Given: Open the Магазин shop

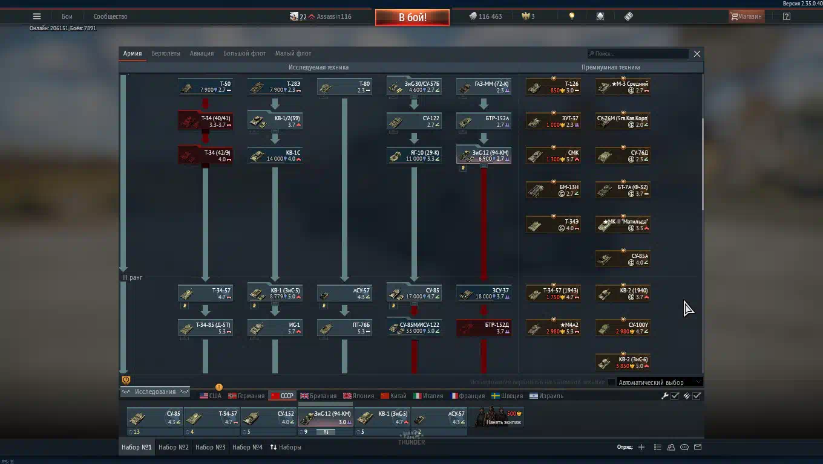Looking at the screenshot, I should click(746, 17).
